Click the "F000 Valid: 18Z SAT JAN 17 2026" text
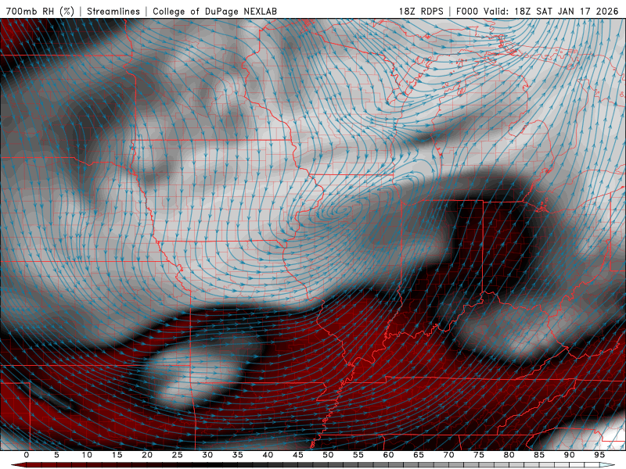Viewport: 626px width, 469px height. pos(537,11)
